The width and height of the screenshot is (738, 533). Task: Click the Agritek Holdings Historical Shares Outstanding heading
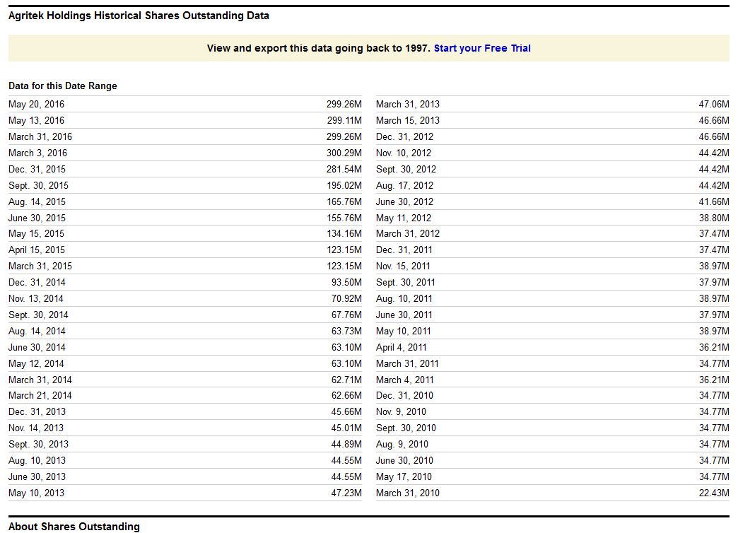pyautogui.click(x=139, y=16)
